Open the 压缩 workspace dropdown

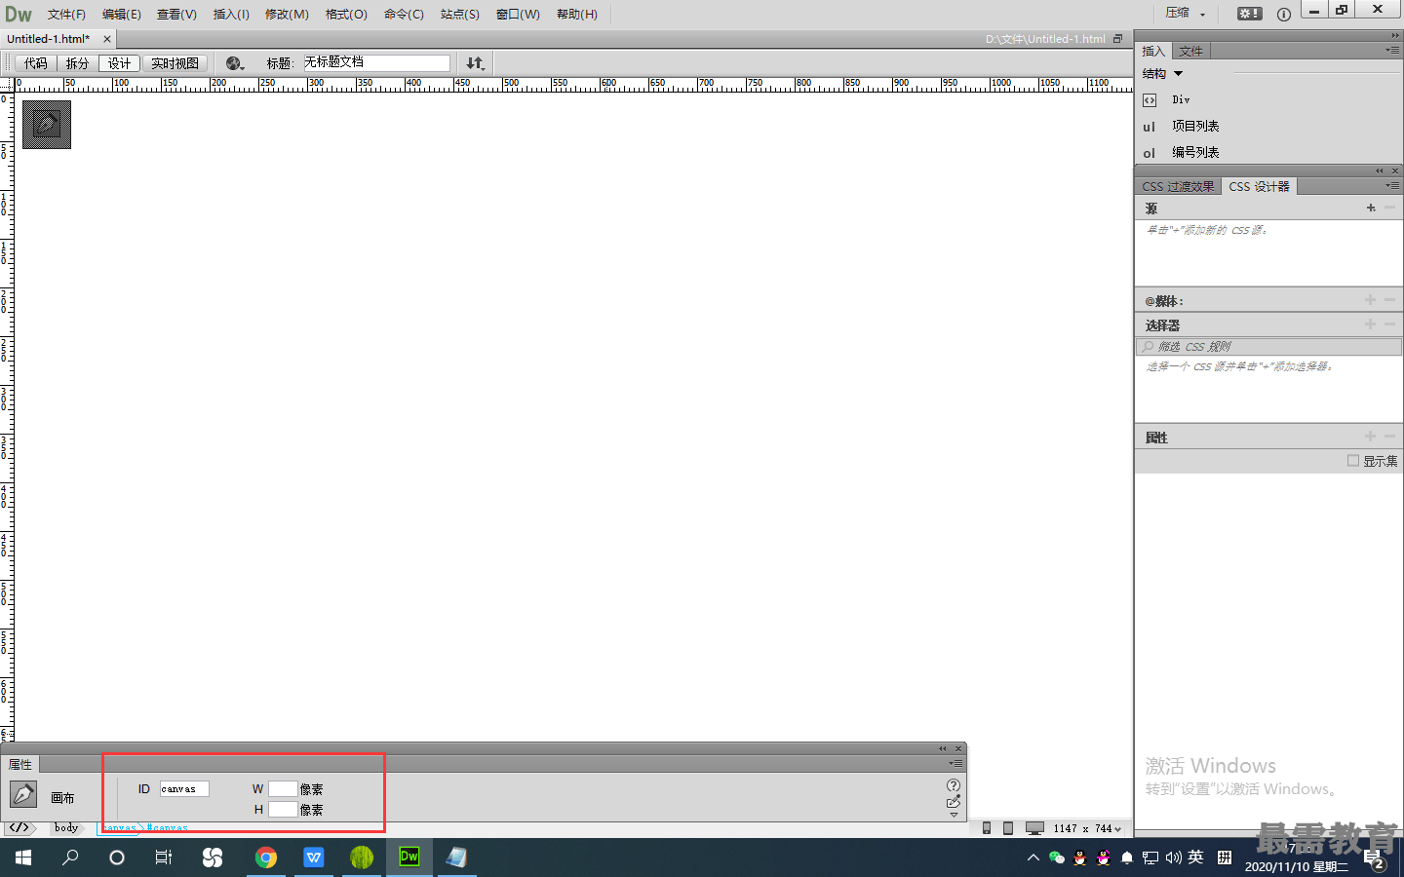1186,14
